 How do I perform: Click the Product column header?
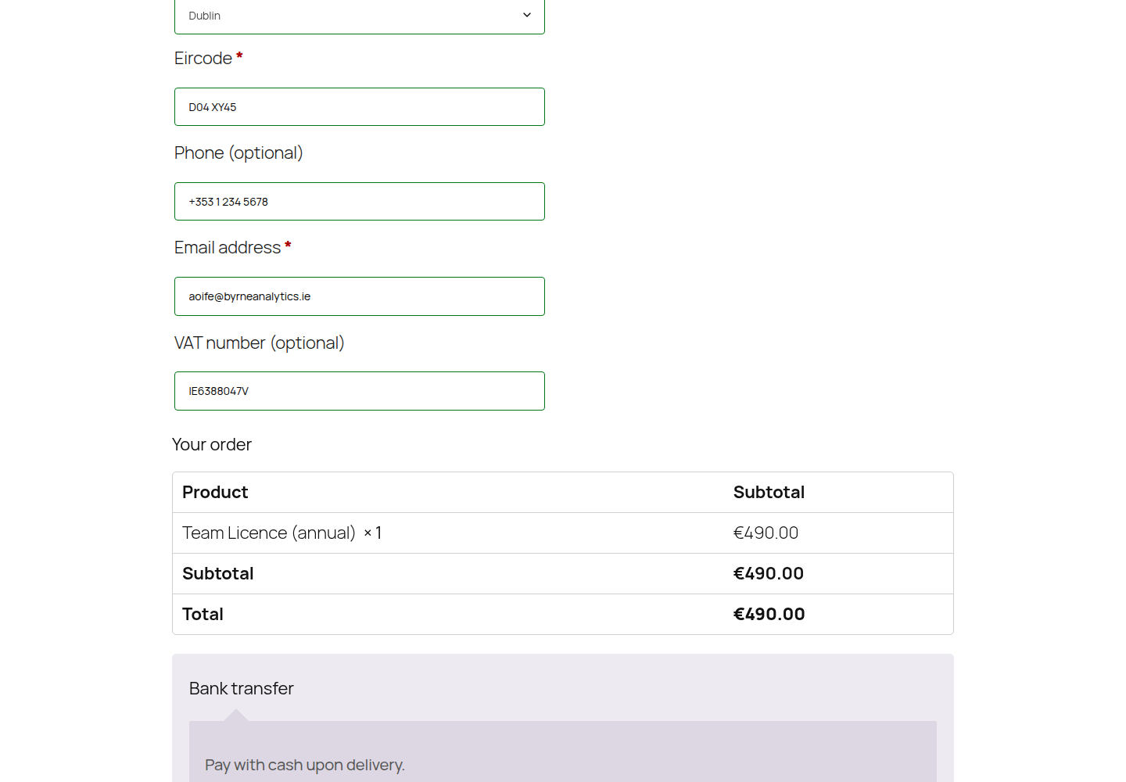click(215, 493)
